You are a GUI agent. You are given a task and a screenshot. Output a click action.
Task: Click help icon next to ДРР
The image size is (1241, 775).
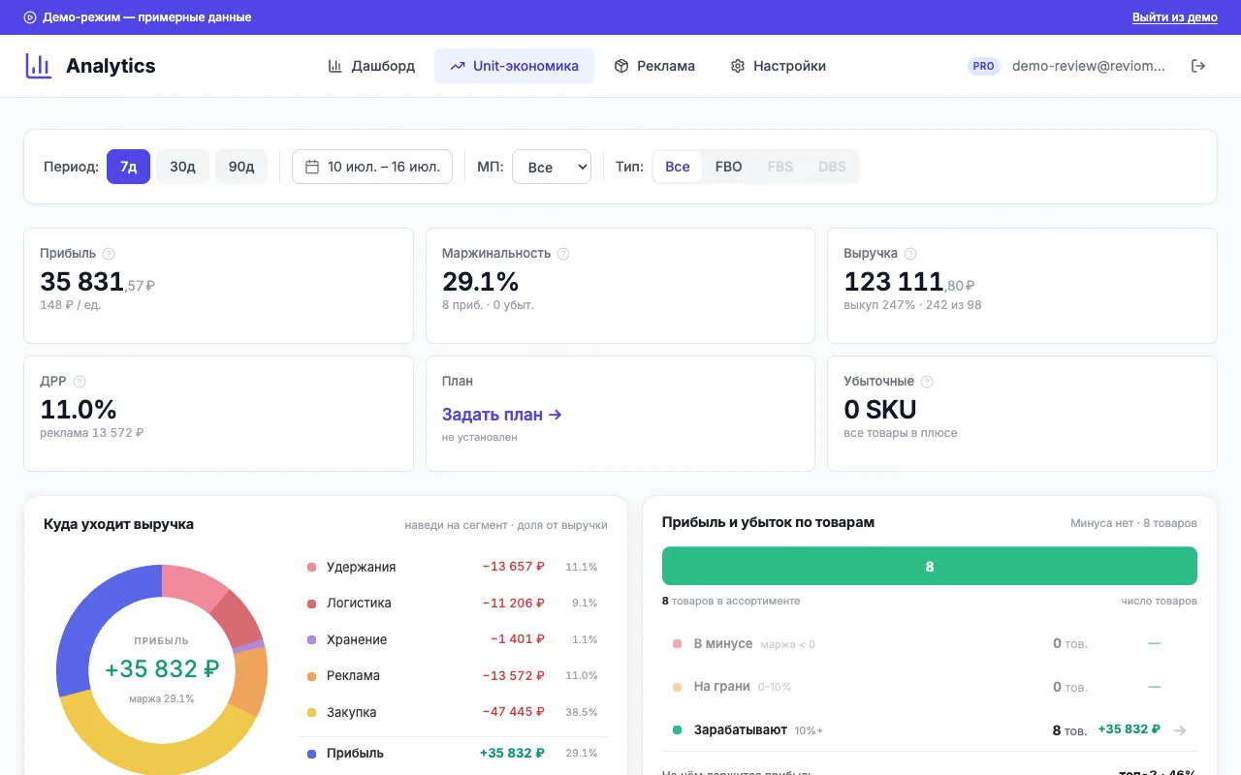80,382
